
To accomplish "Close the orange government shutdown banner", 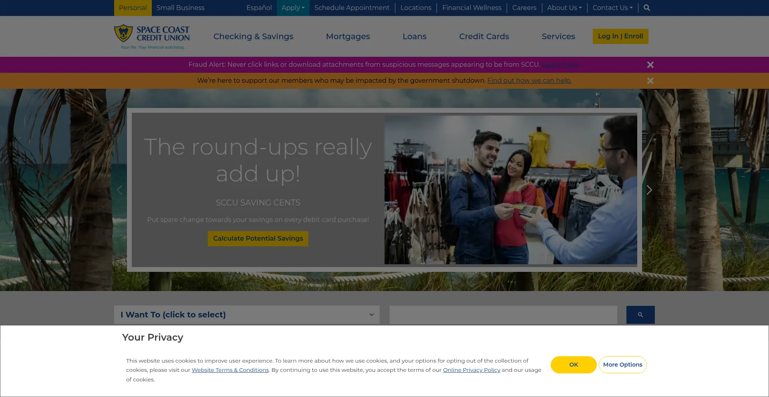I will 650,81.
